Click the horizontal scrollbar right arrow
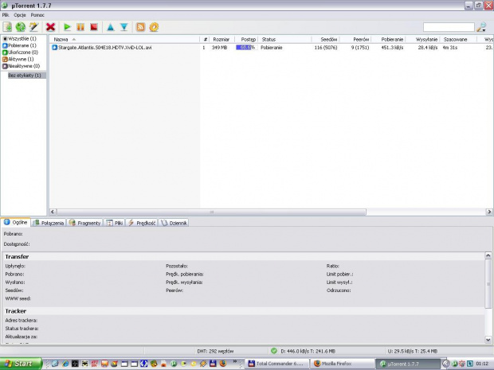 coord(489,212)
